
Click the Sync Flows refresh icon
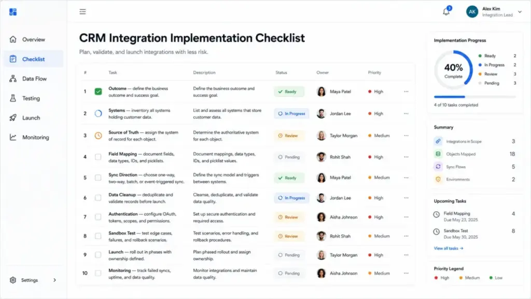[x=438, y=167]
